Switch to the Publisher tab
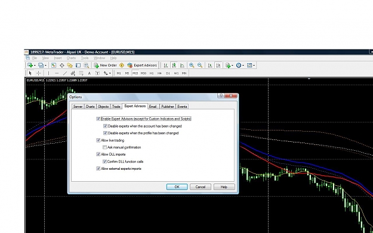The width and height of the screenshot is (373, 233). pyautogui.click(x=168, y=107)
